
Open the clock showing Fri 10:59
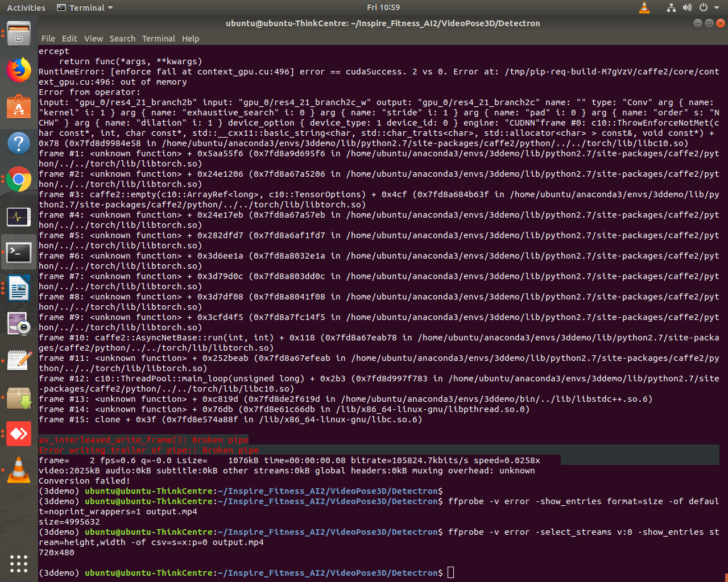coord(383,7)
